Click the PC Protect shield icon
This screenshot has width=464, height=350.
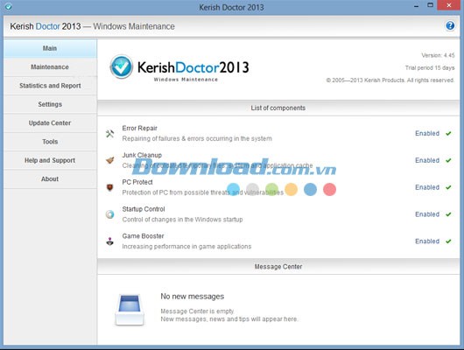click(109, 187)
